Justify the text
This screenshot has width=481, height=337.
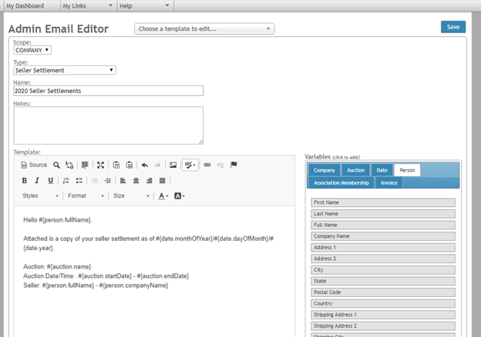(163, 181)
